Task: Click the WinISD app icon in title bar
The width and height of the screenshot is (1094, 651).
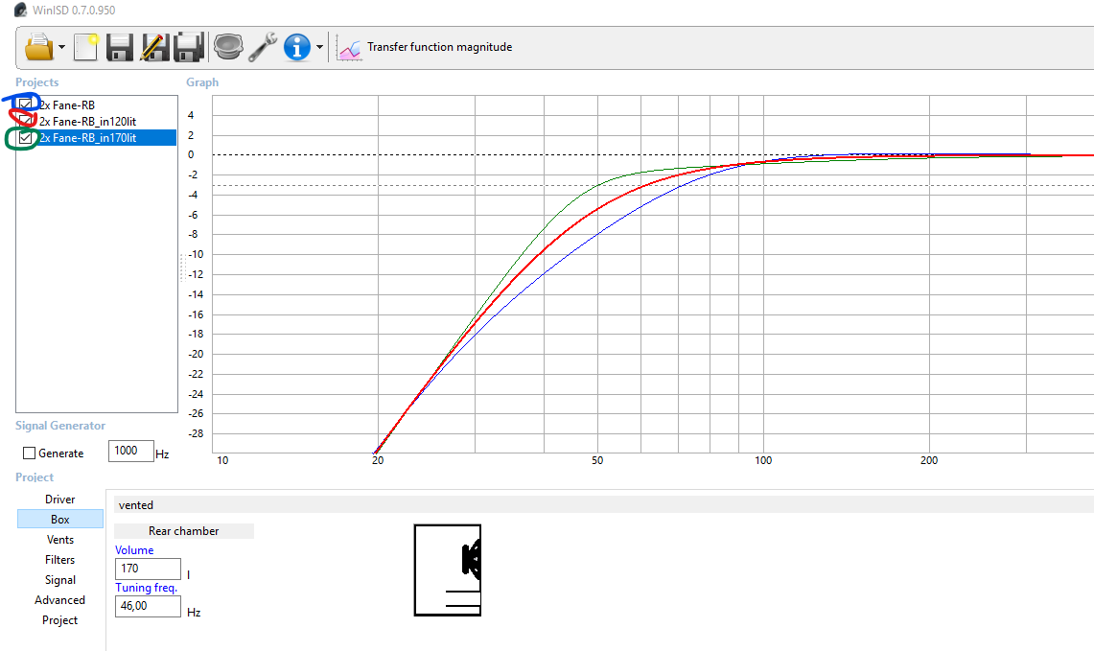Action: pyautogui.click(x=20, y=10)
